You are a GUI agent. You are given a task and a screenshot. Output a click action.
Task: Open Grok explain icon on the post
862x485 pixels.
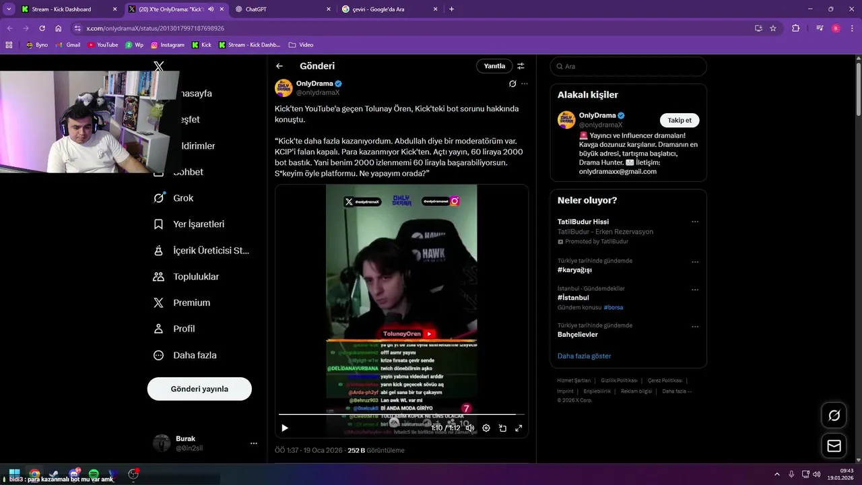coord(512,84)
